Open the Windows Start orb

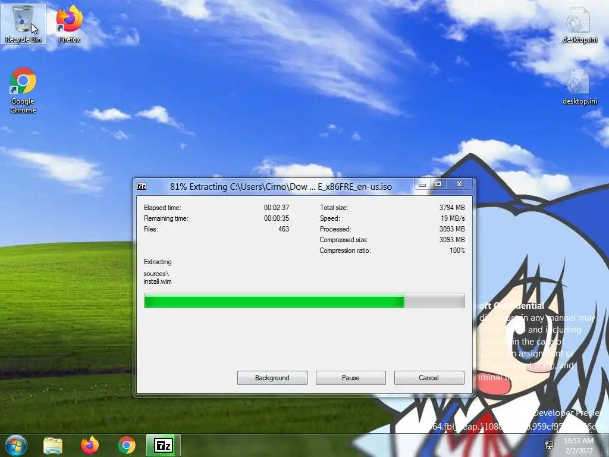[15, 445]
